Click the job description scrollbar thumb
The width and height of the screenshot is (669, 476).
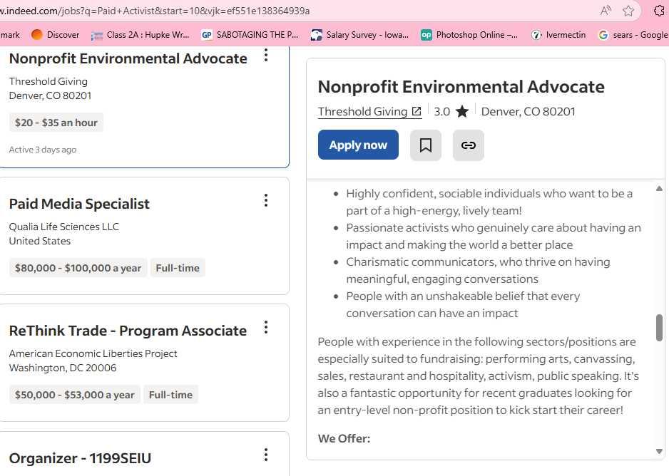pyautogui.click(x=659, y=328)
